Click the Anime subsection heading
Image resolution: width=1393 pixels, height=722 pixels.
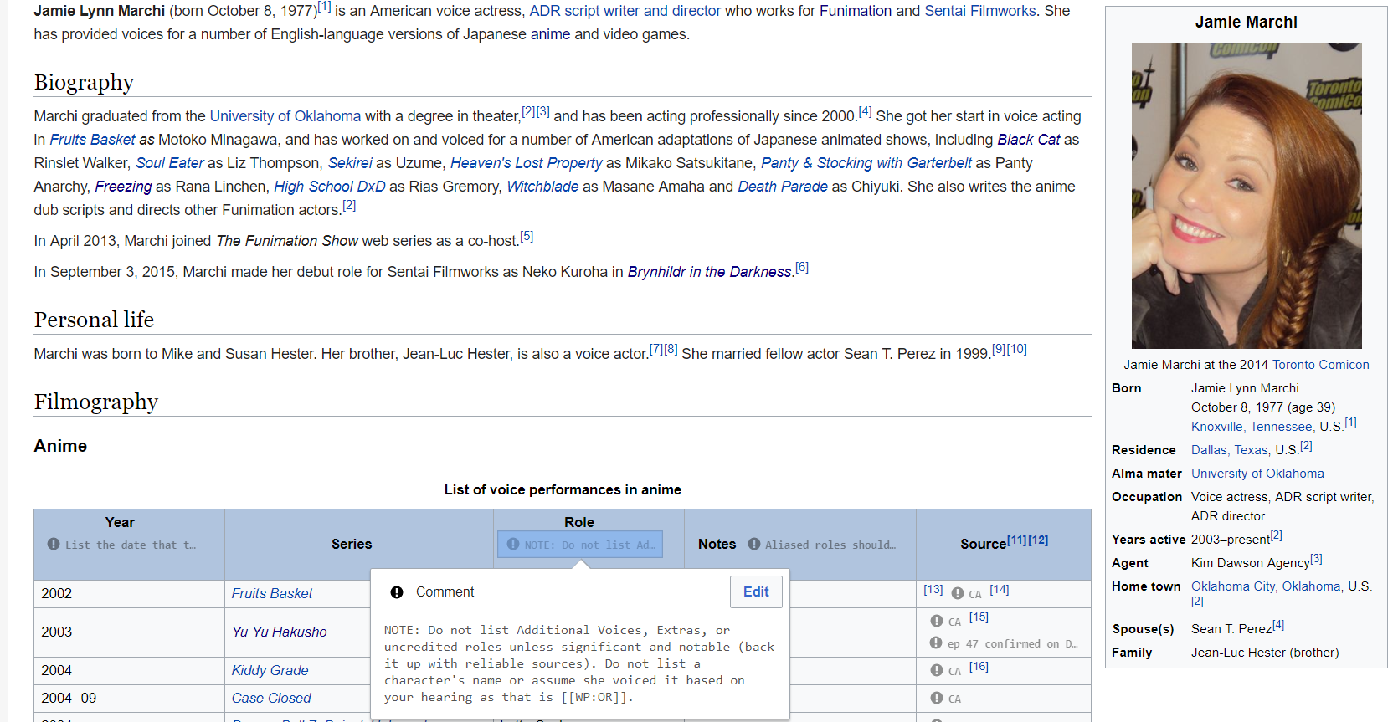coord(60,446)
